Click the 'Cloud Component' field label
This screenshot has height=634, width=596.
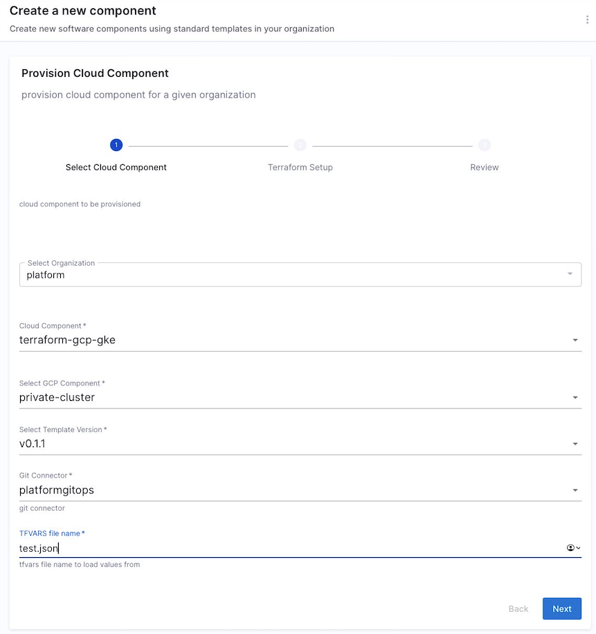[x=53, y=326]
